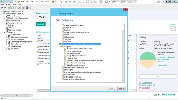Expand Mobile Device Management in the console tree
This screenshot has height=100, width=178.
(x=4, y=18)
